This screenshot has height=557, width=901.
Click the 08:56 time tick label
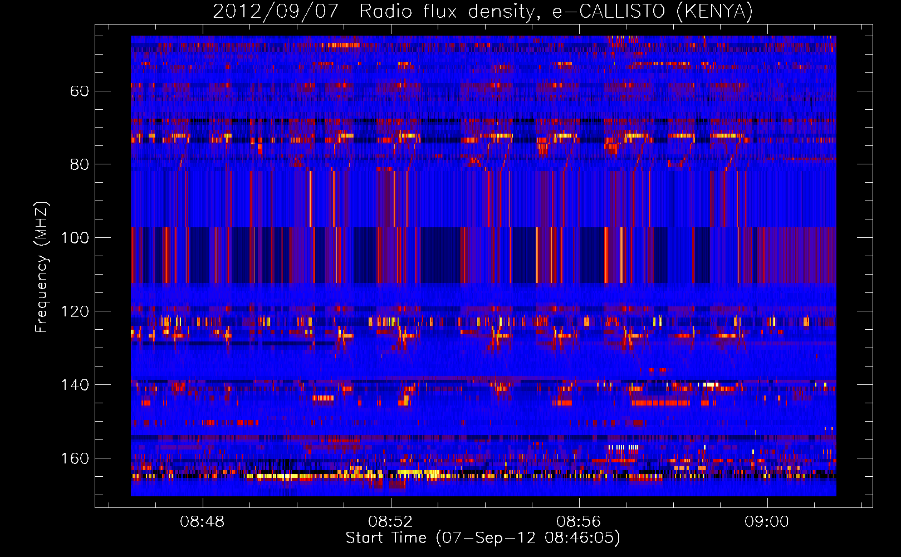pyautogui.click(x=579, y=521)
